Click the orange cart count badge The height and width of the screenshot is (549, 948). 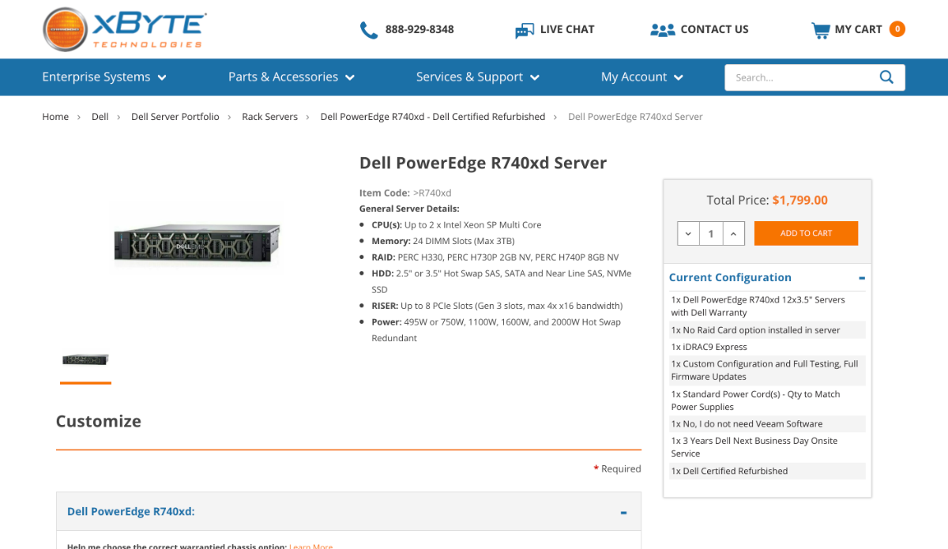[897, 29]
